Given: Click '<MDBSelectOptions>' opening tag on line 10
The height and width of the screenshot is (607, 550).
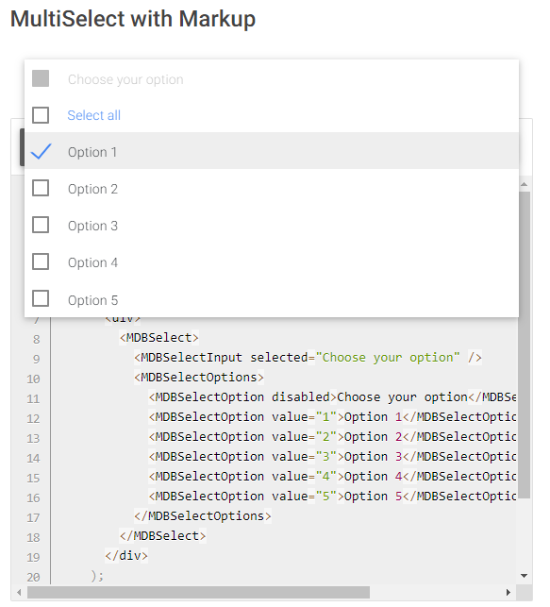Looking at the screenshot, I should coord(199,377).
